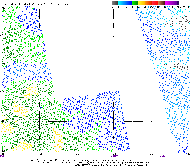Click longitude label -39
This screenshot has width=190, height=167.
[x=77, y=154]
